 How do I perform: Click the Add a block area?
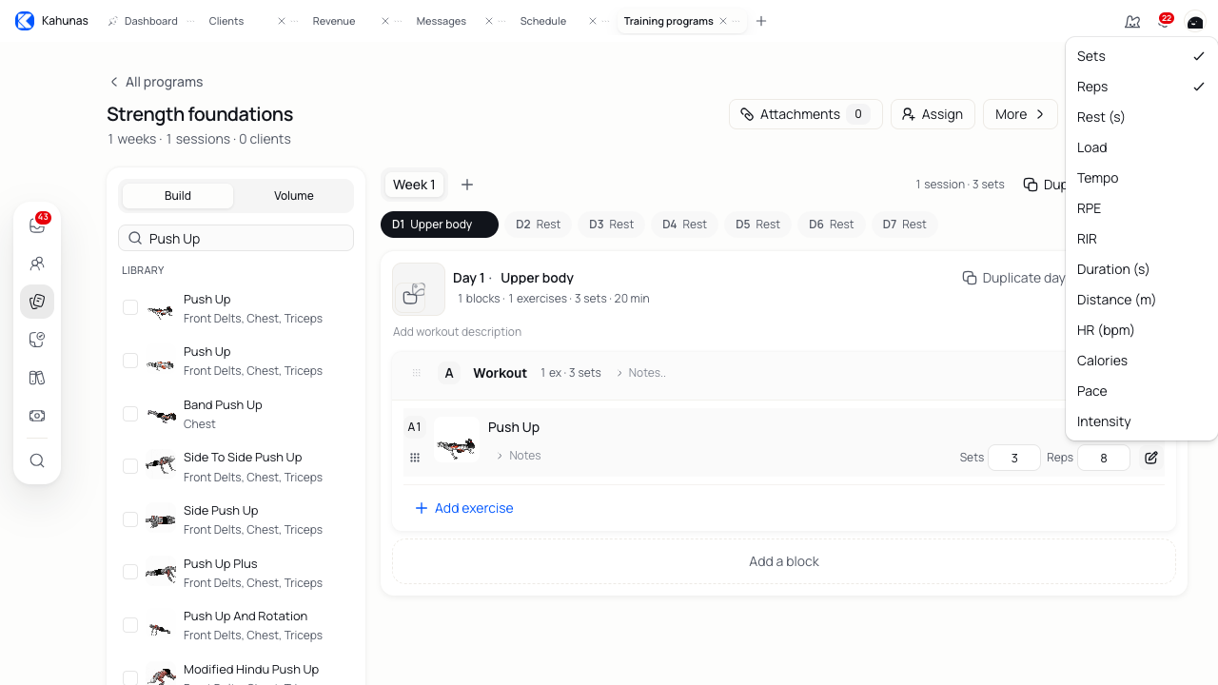click(784, 561)
